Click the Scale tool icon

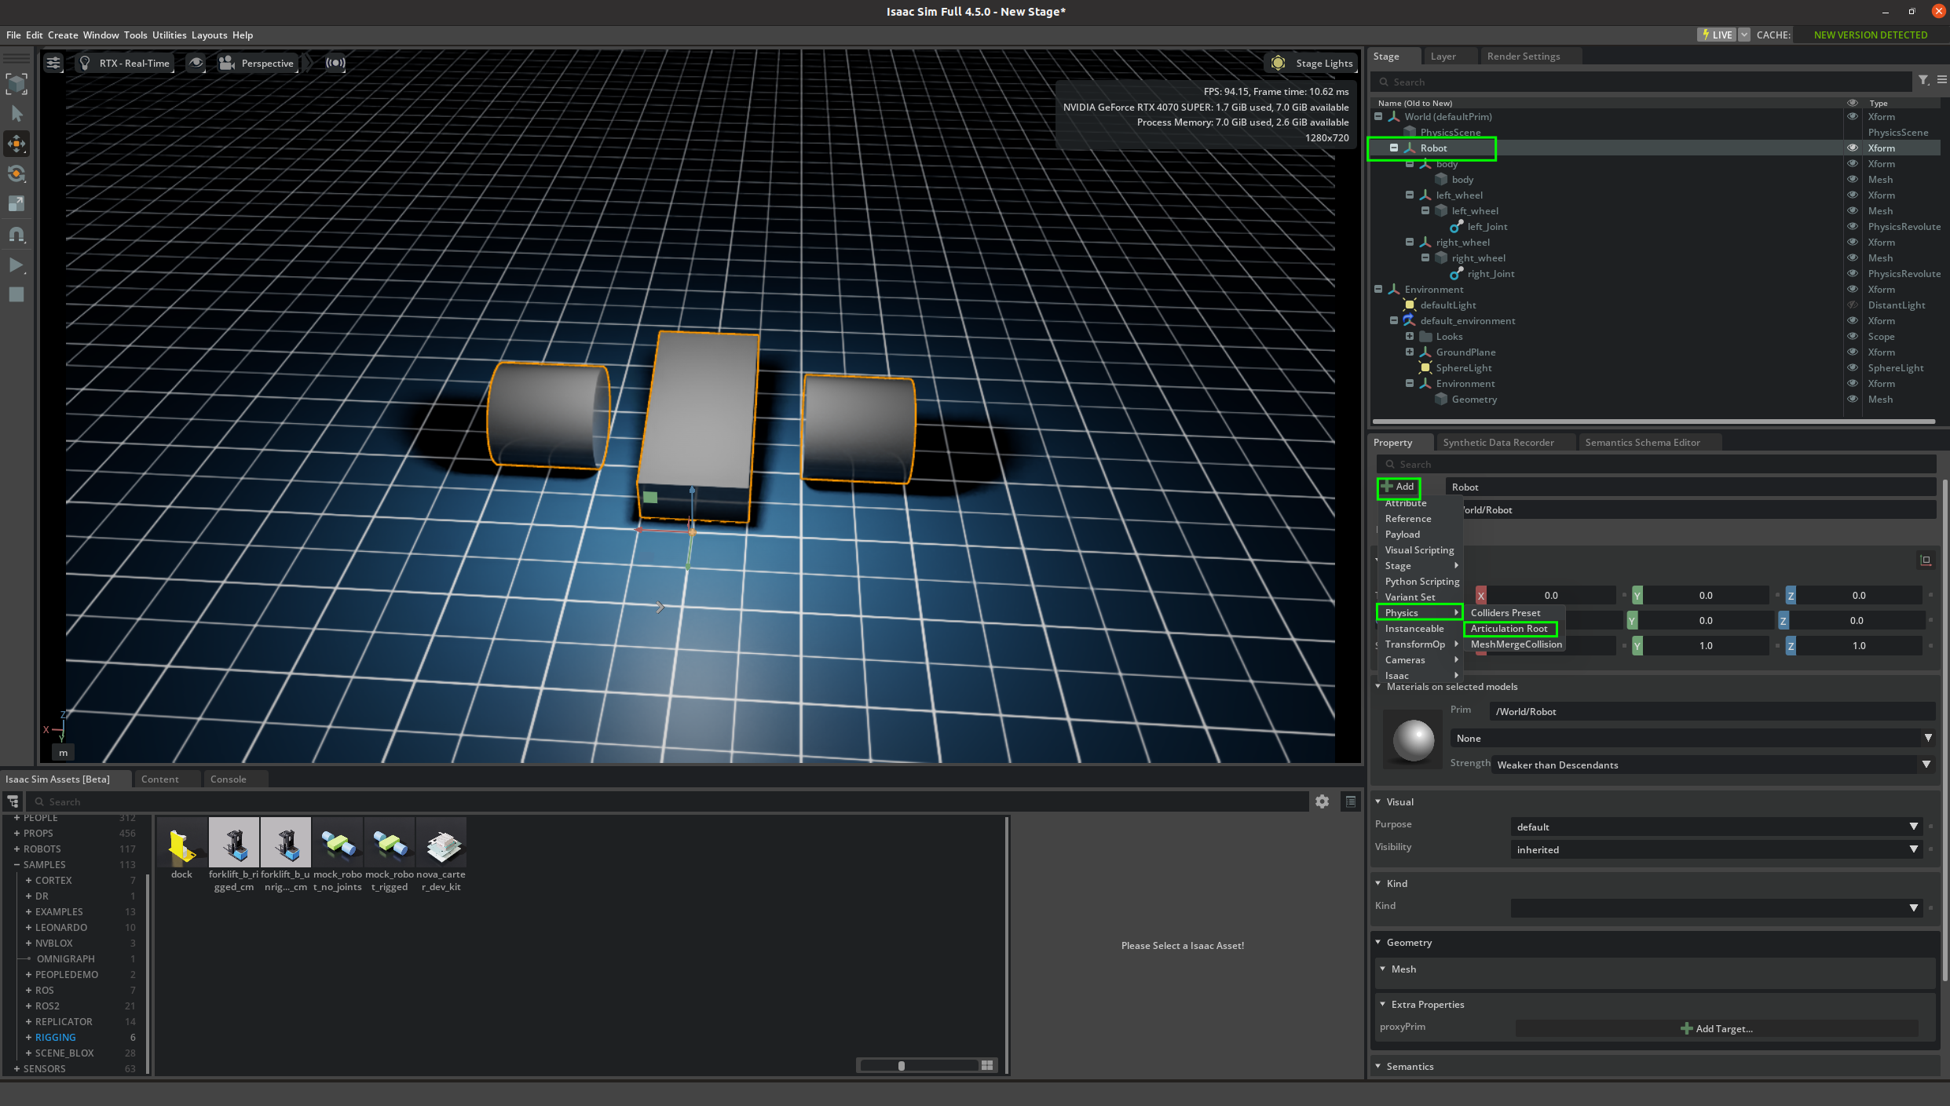coord(16,204)
